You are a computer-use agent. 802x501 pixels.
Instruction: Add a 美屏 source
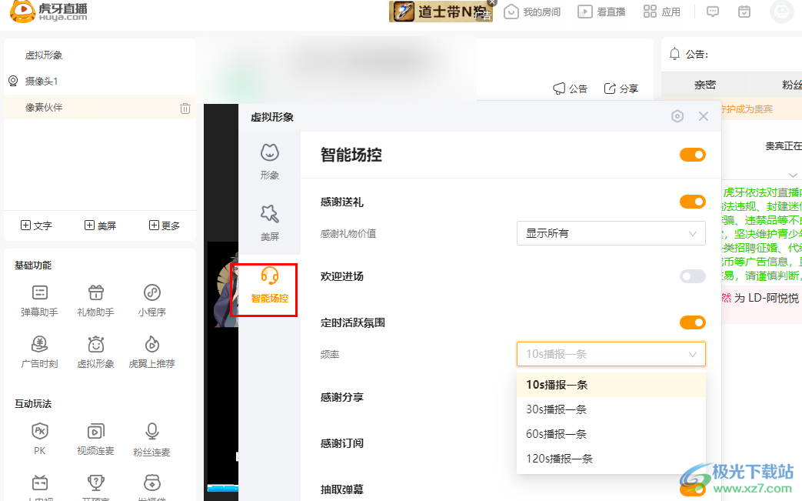(100, 225)
